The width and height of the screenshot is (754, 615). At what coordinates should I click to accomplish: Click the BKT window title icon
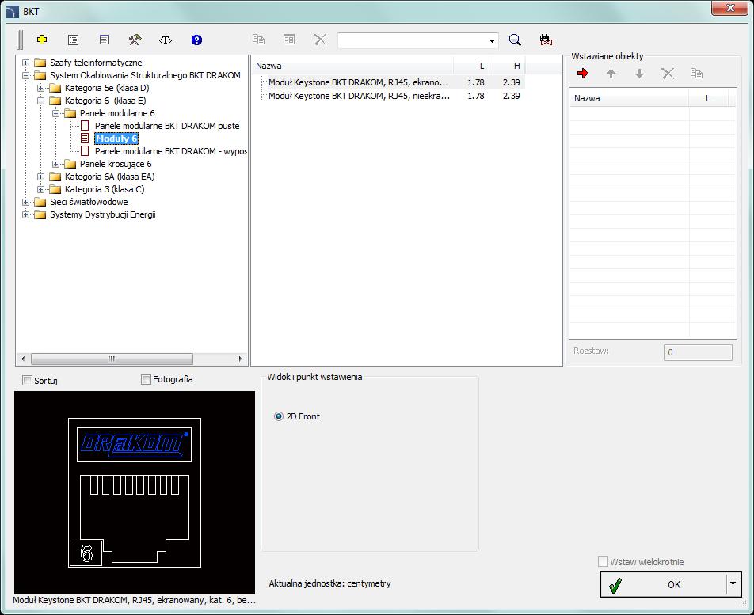point(13,12)
